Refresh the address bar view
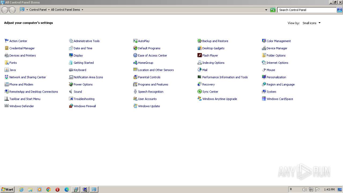The image size is (343, 193). (273, 10)
